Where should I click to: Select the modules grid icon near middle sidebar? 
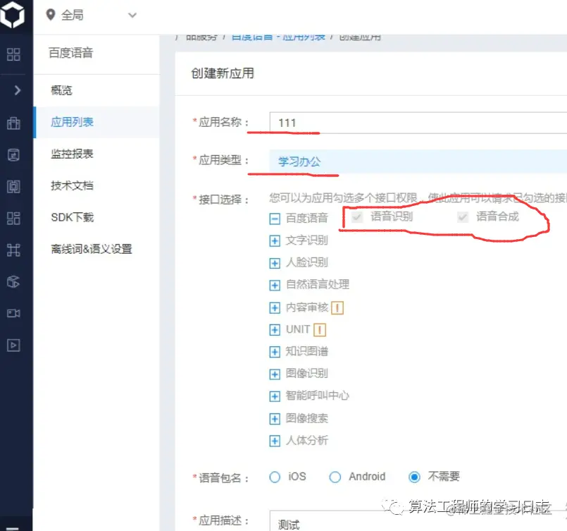[13, 218]
